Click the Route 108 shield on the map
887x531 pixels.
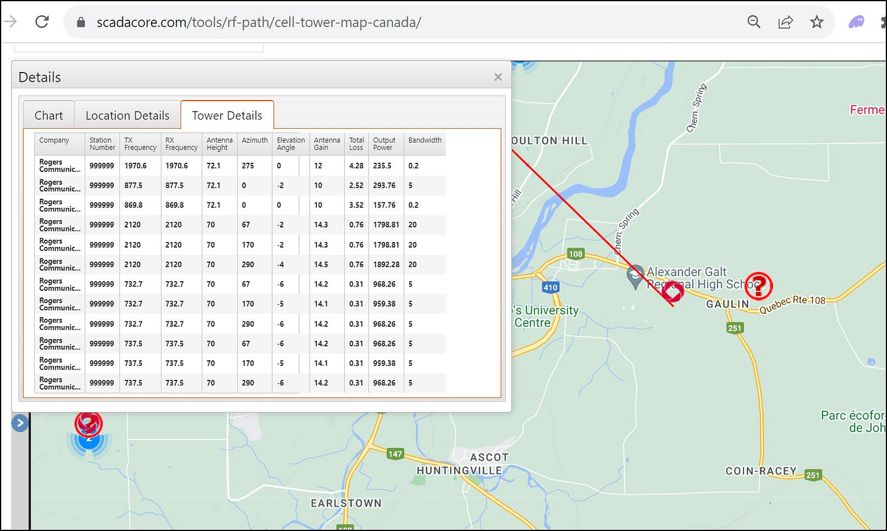point(576,254)
